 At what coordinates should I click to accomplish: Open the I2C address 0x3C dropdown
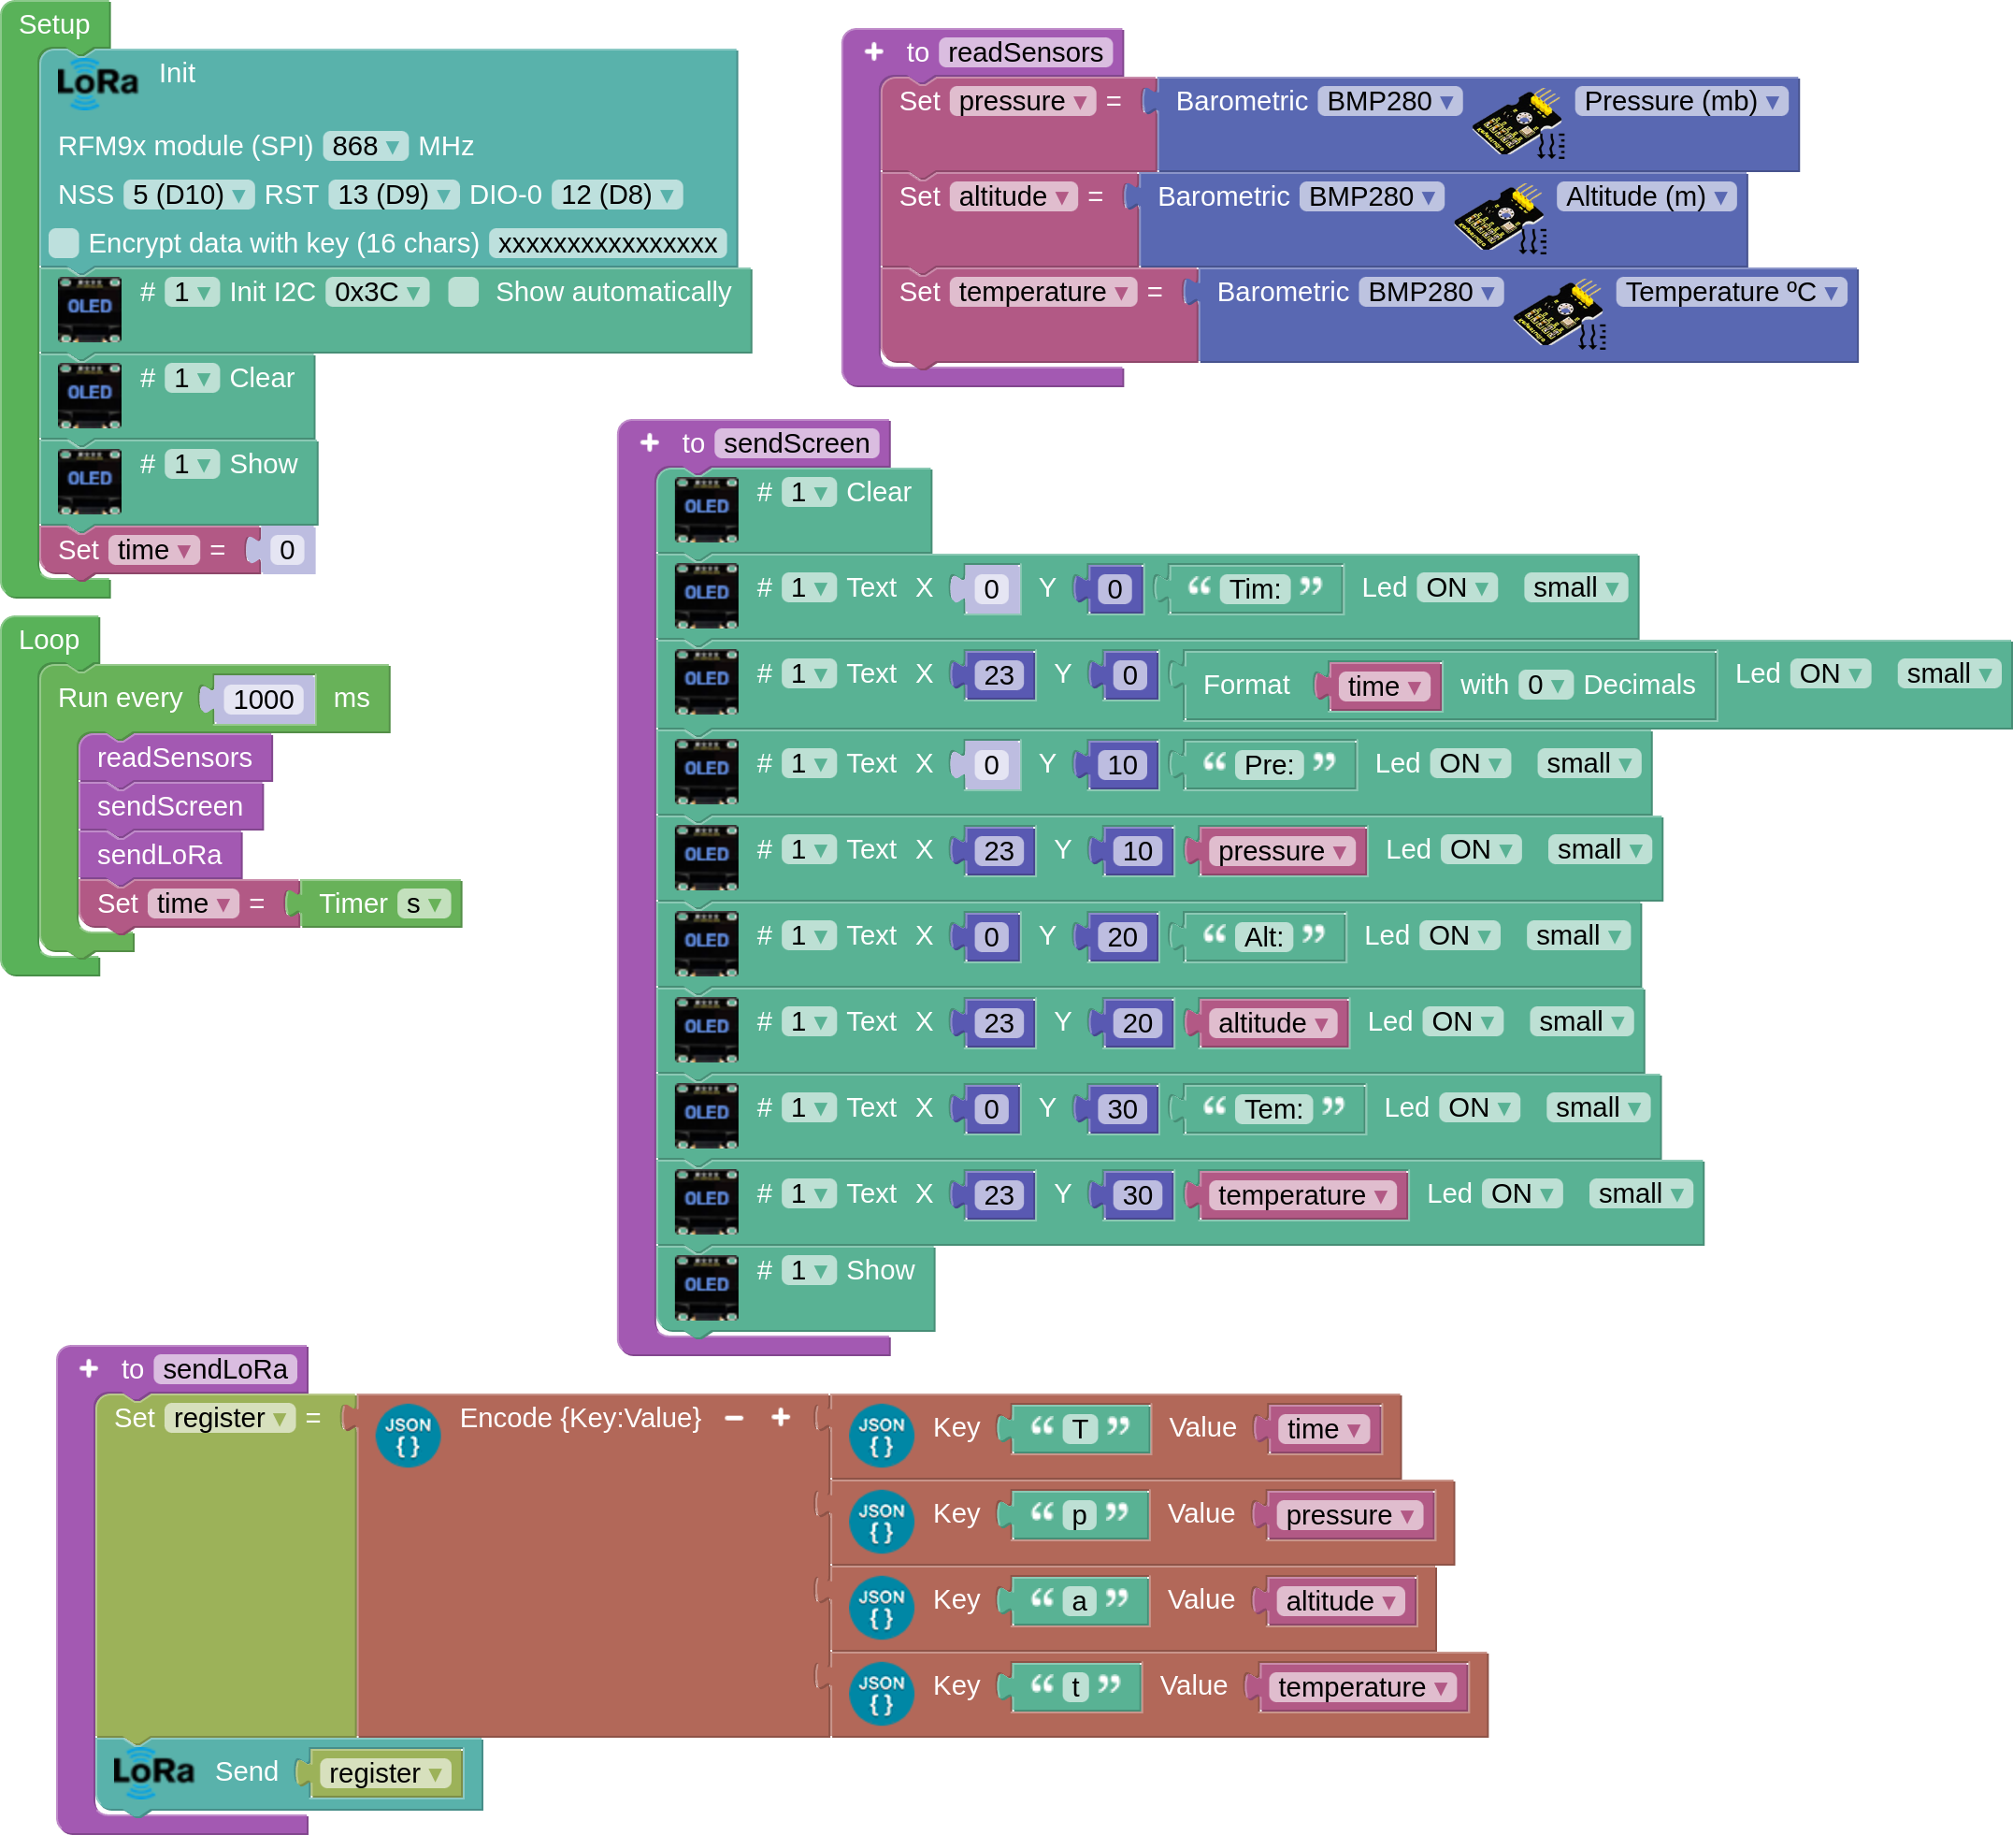coord(378,292)
